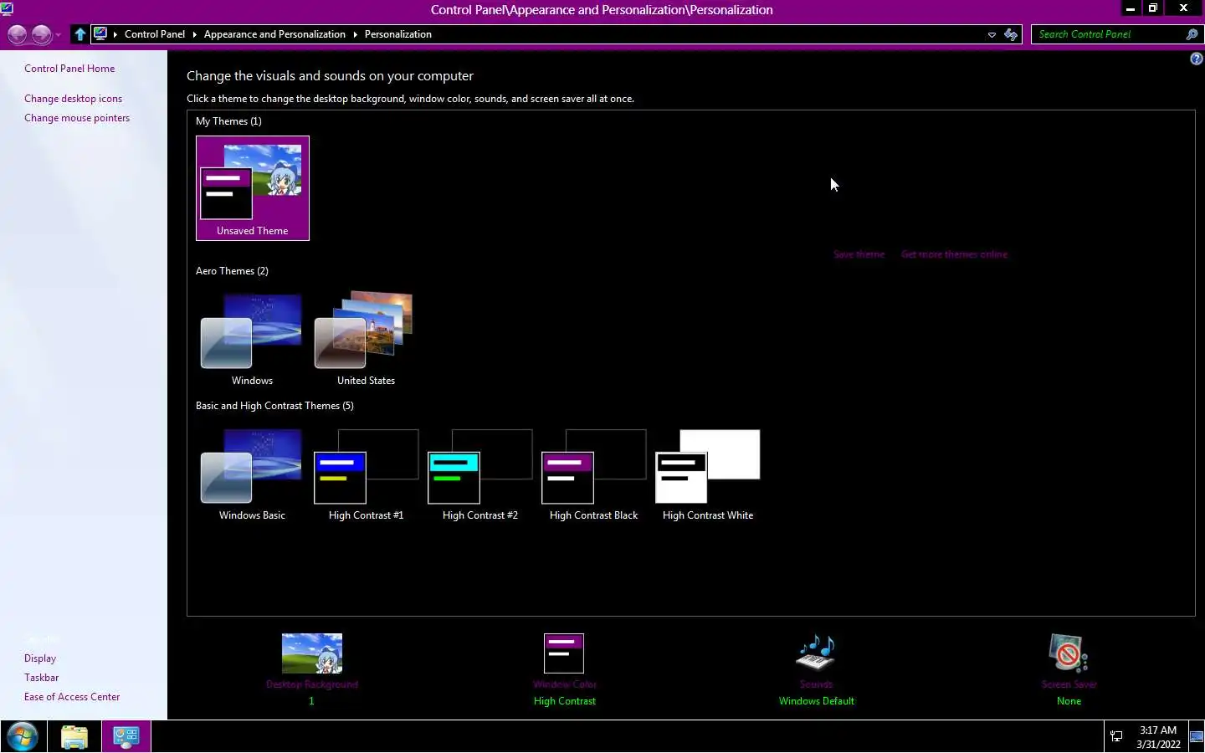Select High Contrast White theme
This screenshot has height=753, width=1205.
point(708,474)
